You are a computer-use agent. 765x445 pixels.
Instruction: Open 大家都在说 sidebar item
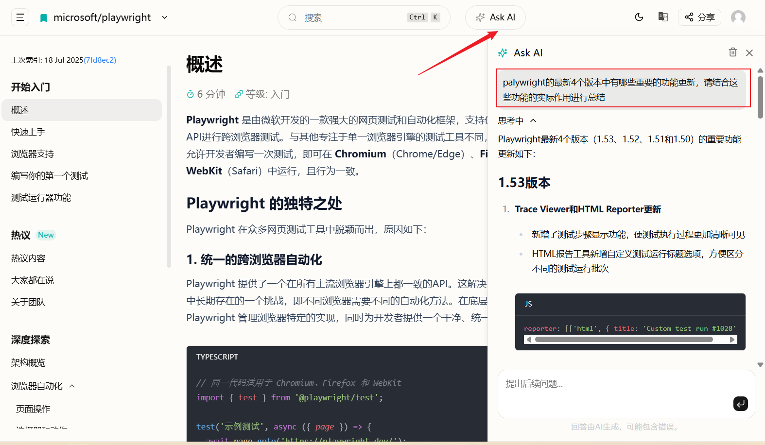[33, 280]
